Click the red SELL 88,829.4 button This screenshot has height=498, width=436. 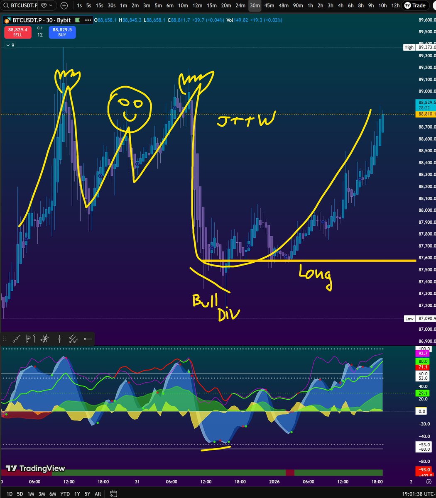(x=18, y=32)
